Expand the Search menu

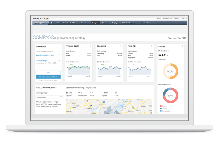pos(105,23)
